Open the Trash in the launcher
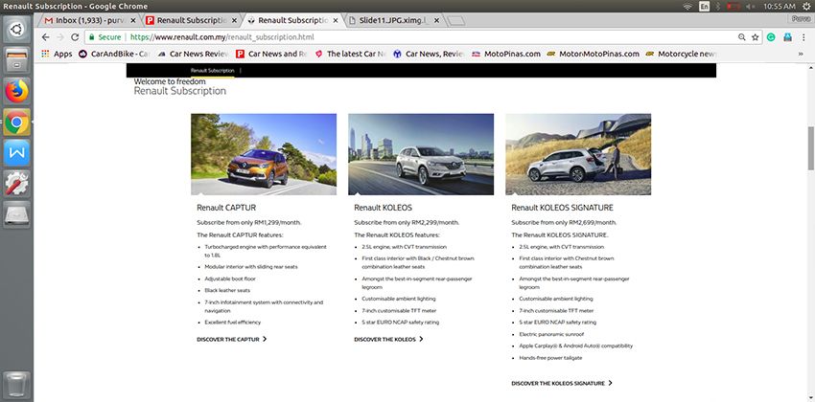 click(x=16, y=385)
